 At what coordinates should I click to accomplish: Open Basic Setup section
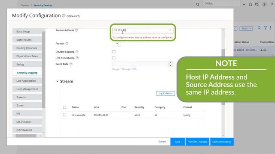pos(27,32)
